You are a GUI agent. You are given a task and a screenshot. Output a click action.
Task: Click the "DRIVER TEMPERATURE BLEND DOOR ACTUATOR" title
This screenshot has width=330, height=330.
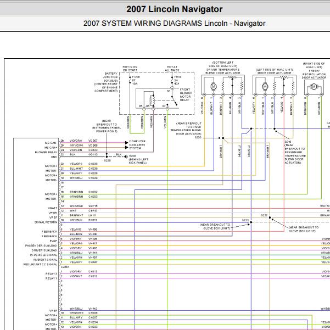223,71
